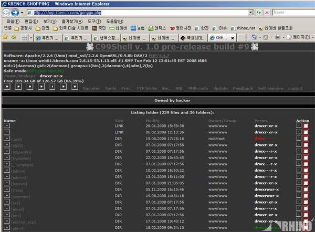Check the [admin2] row checkbox
Screen dimensions: 315x232
306,177
